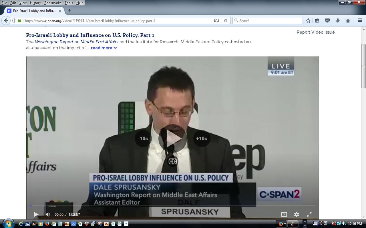Rewind video by 10 seconds

[143, 139]
